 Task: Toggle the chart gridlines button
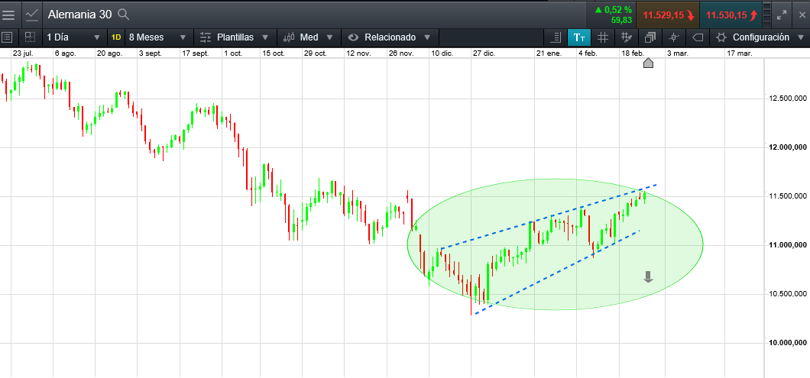tap(602, 37)
